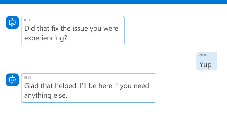Click the 08:36 timestamp on the first bot message
The image size is (227, 114).
click(28, 20)
